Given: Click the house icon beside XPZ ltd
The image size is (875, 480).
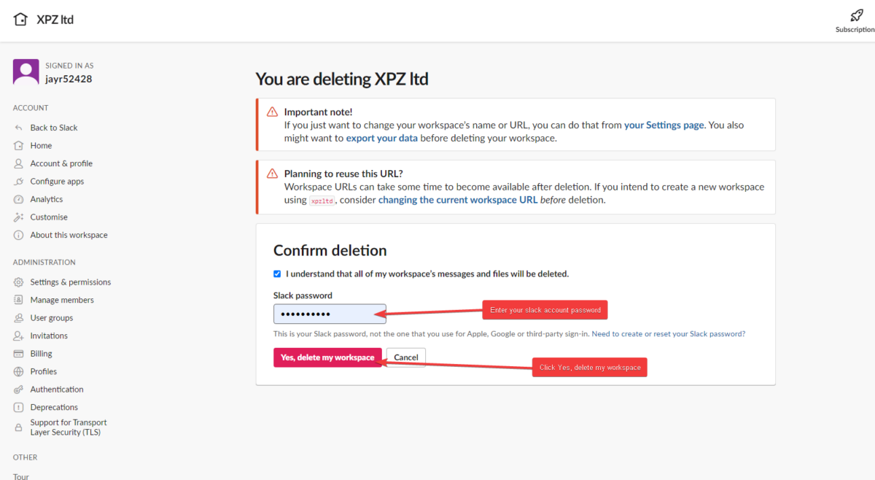Looking at the screenshot, I should point(20,20).
